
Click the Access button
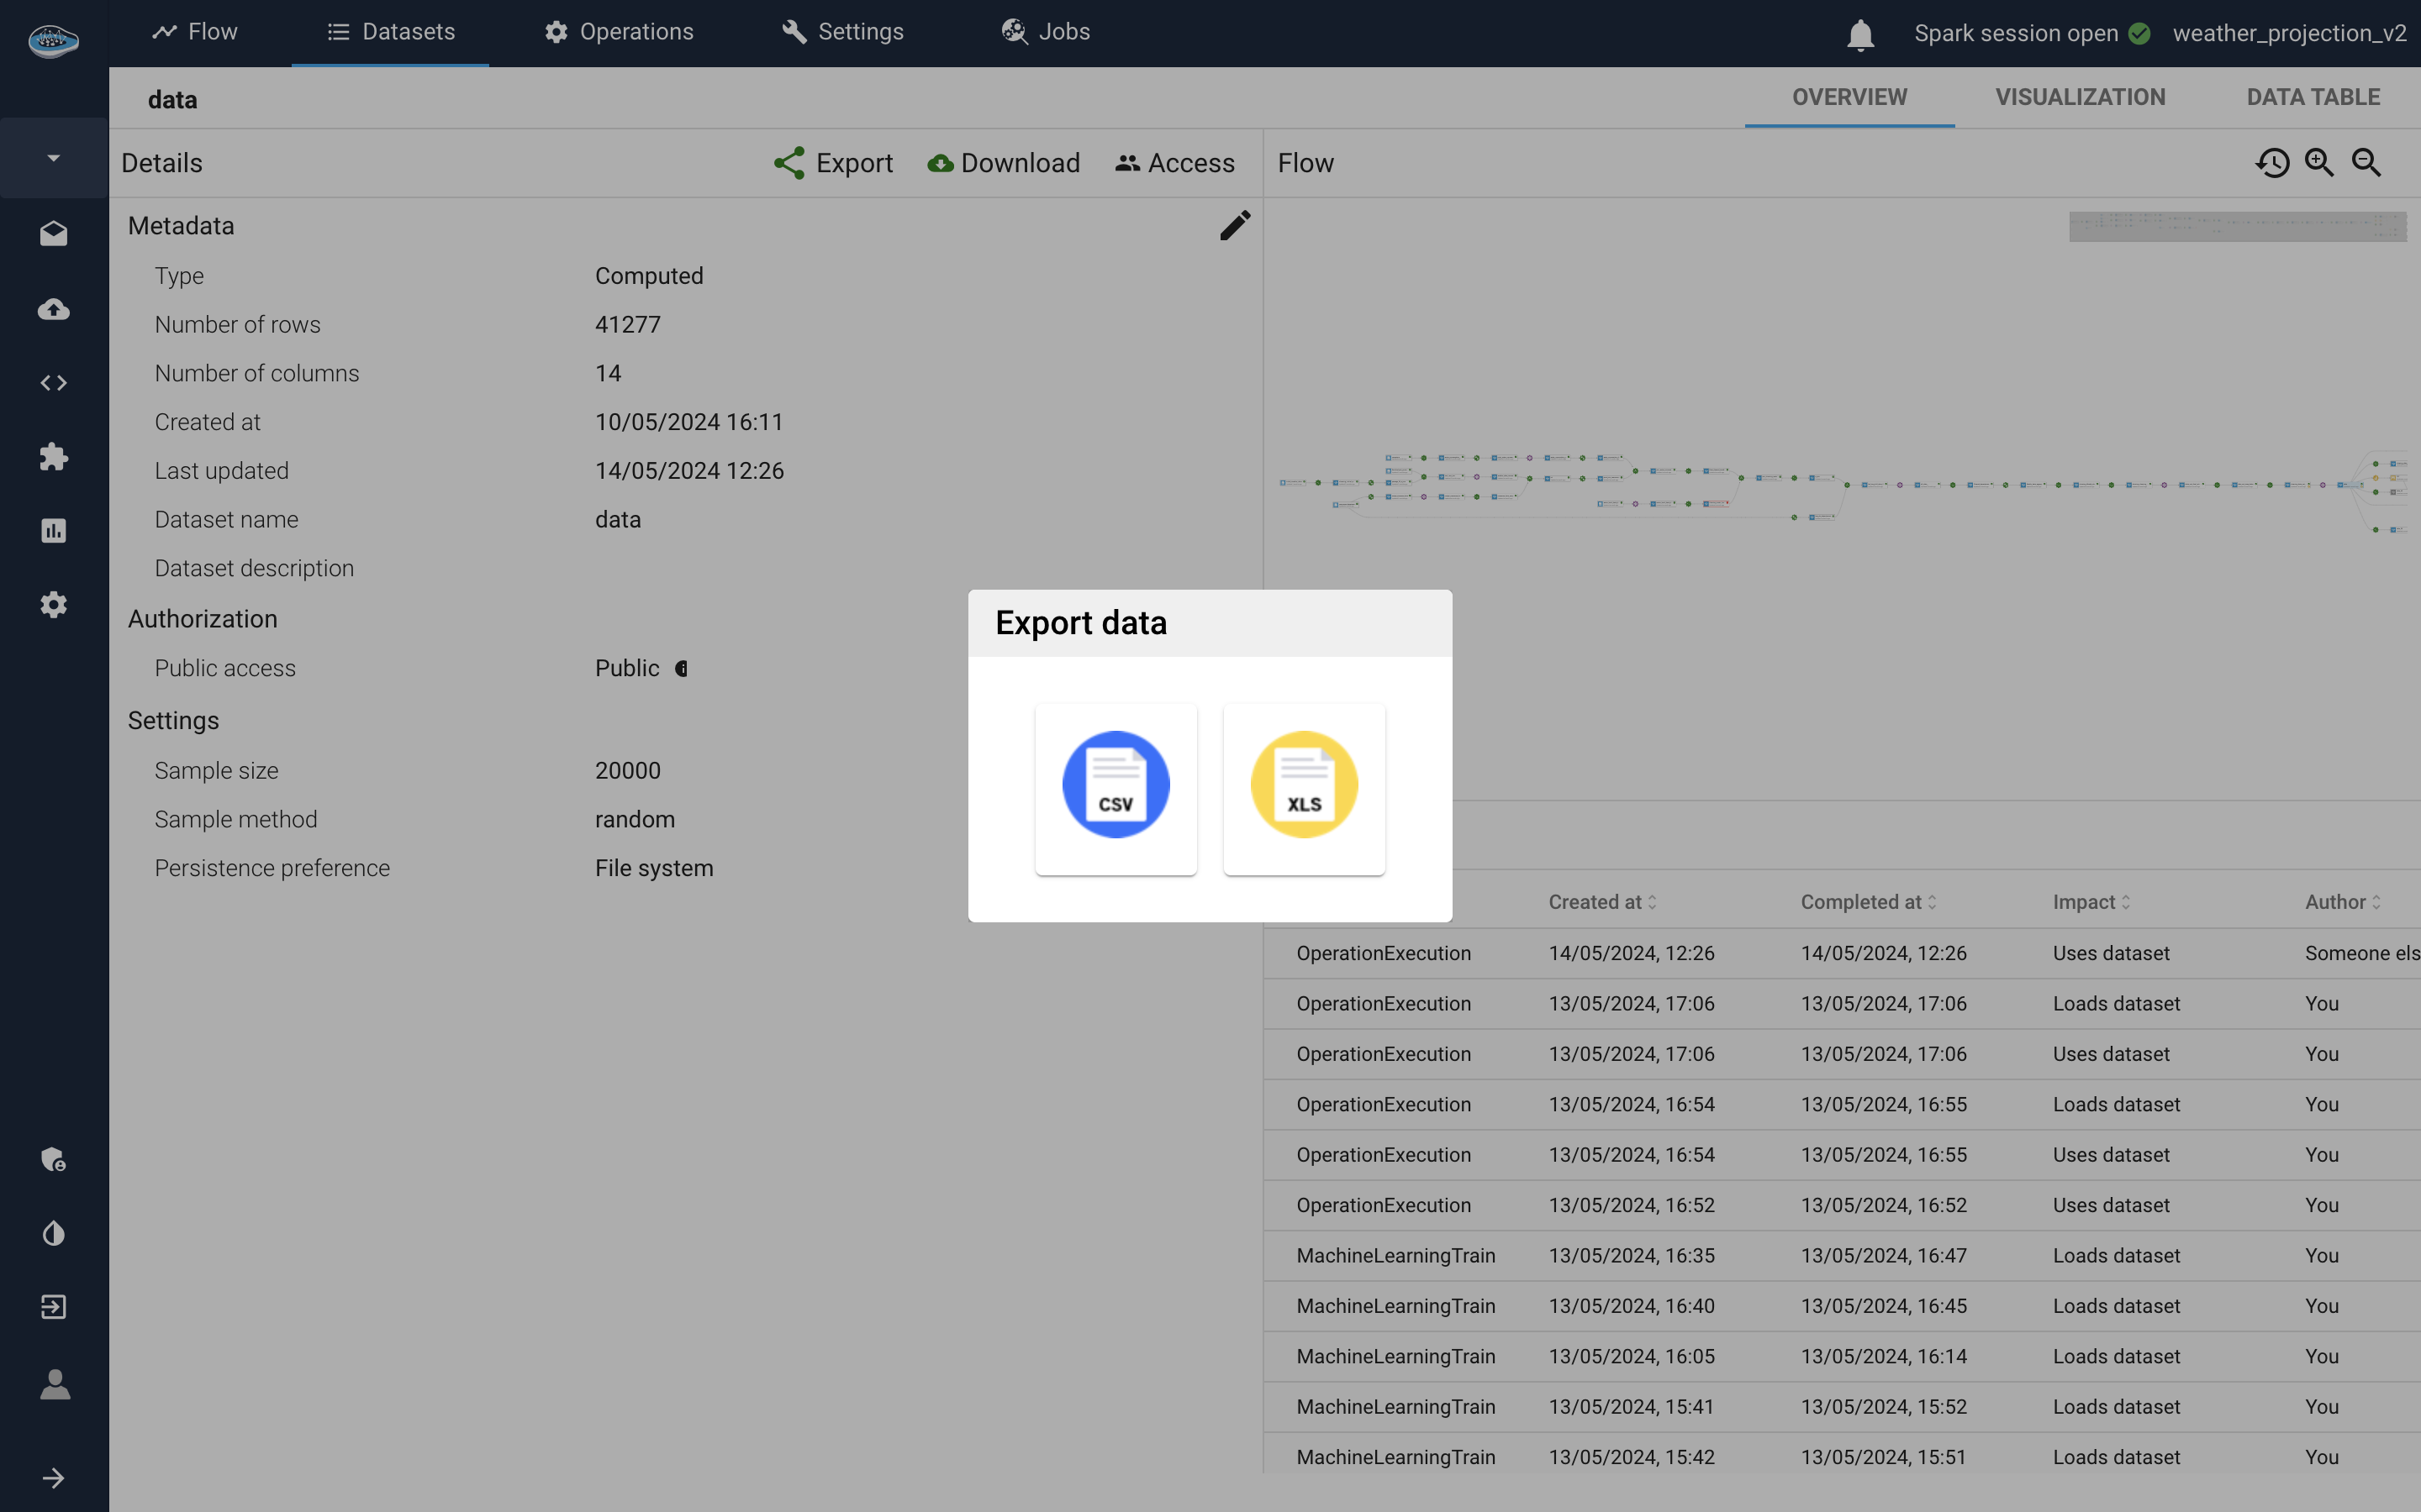click(x=1175, y=163)
